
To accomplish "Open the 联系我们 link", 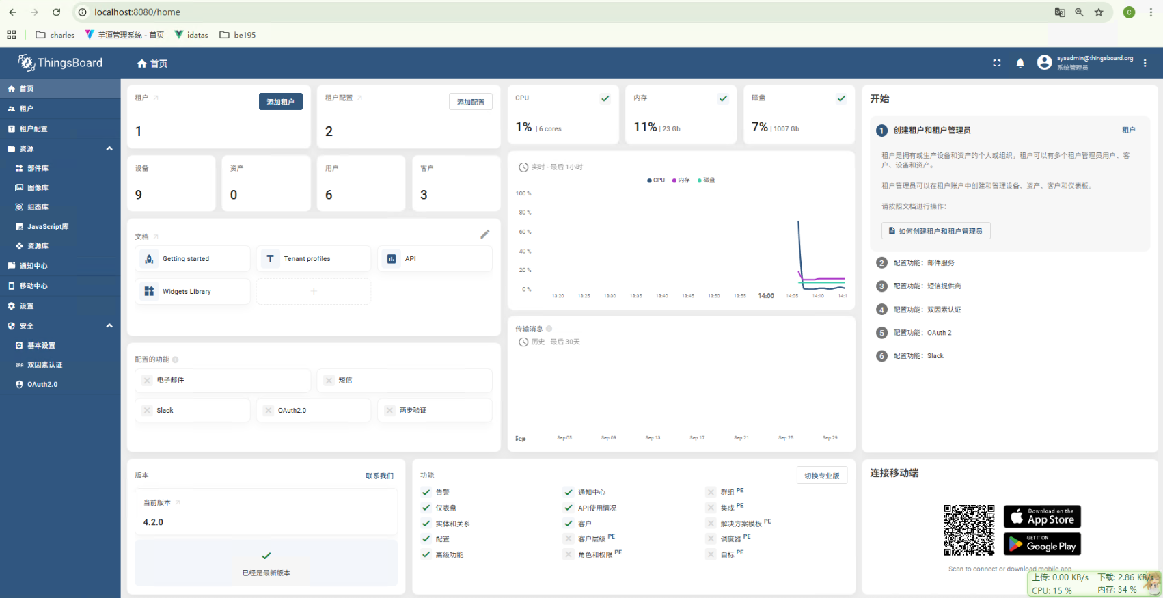I will point(380,476).
